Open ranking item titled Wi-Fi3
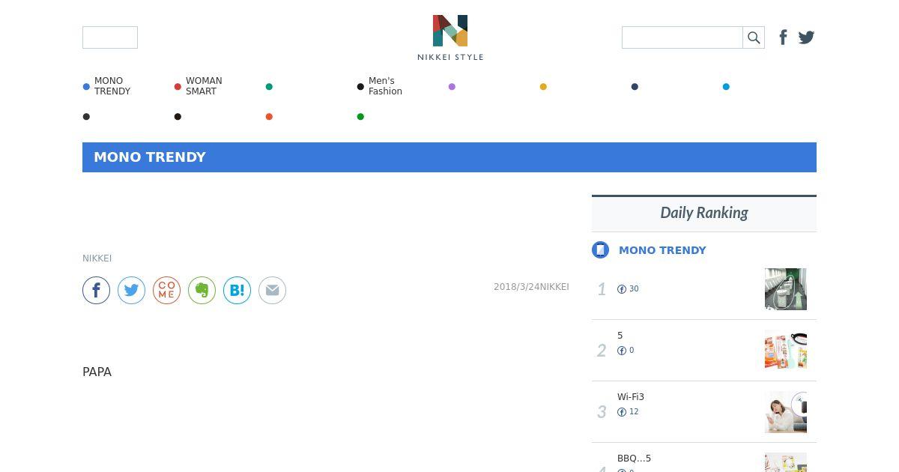This screenshot has width=899, height=472. (631, 397)
